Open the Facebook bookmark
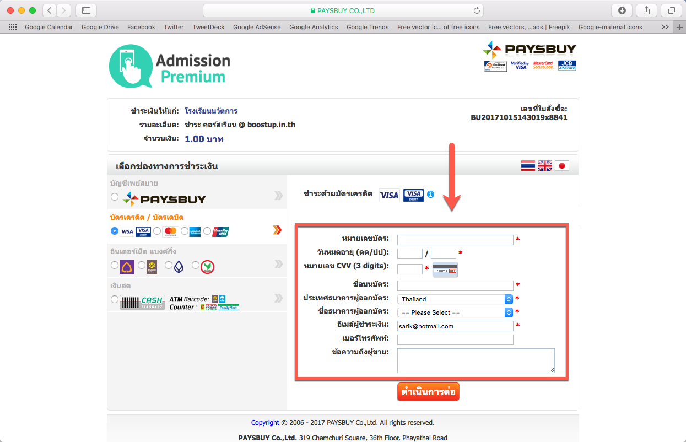 click(x=141, y=27)
